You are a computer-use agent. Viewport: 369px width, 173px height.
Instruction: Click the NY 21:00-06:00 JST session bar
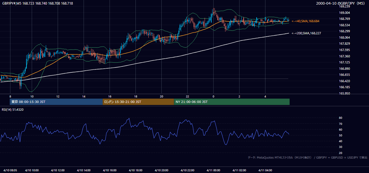click(232, 102)
